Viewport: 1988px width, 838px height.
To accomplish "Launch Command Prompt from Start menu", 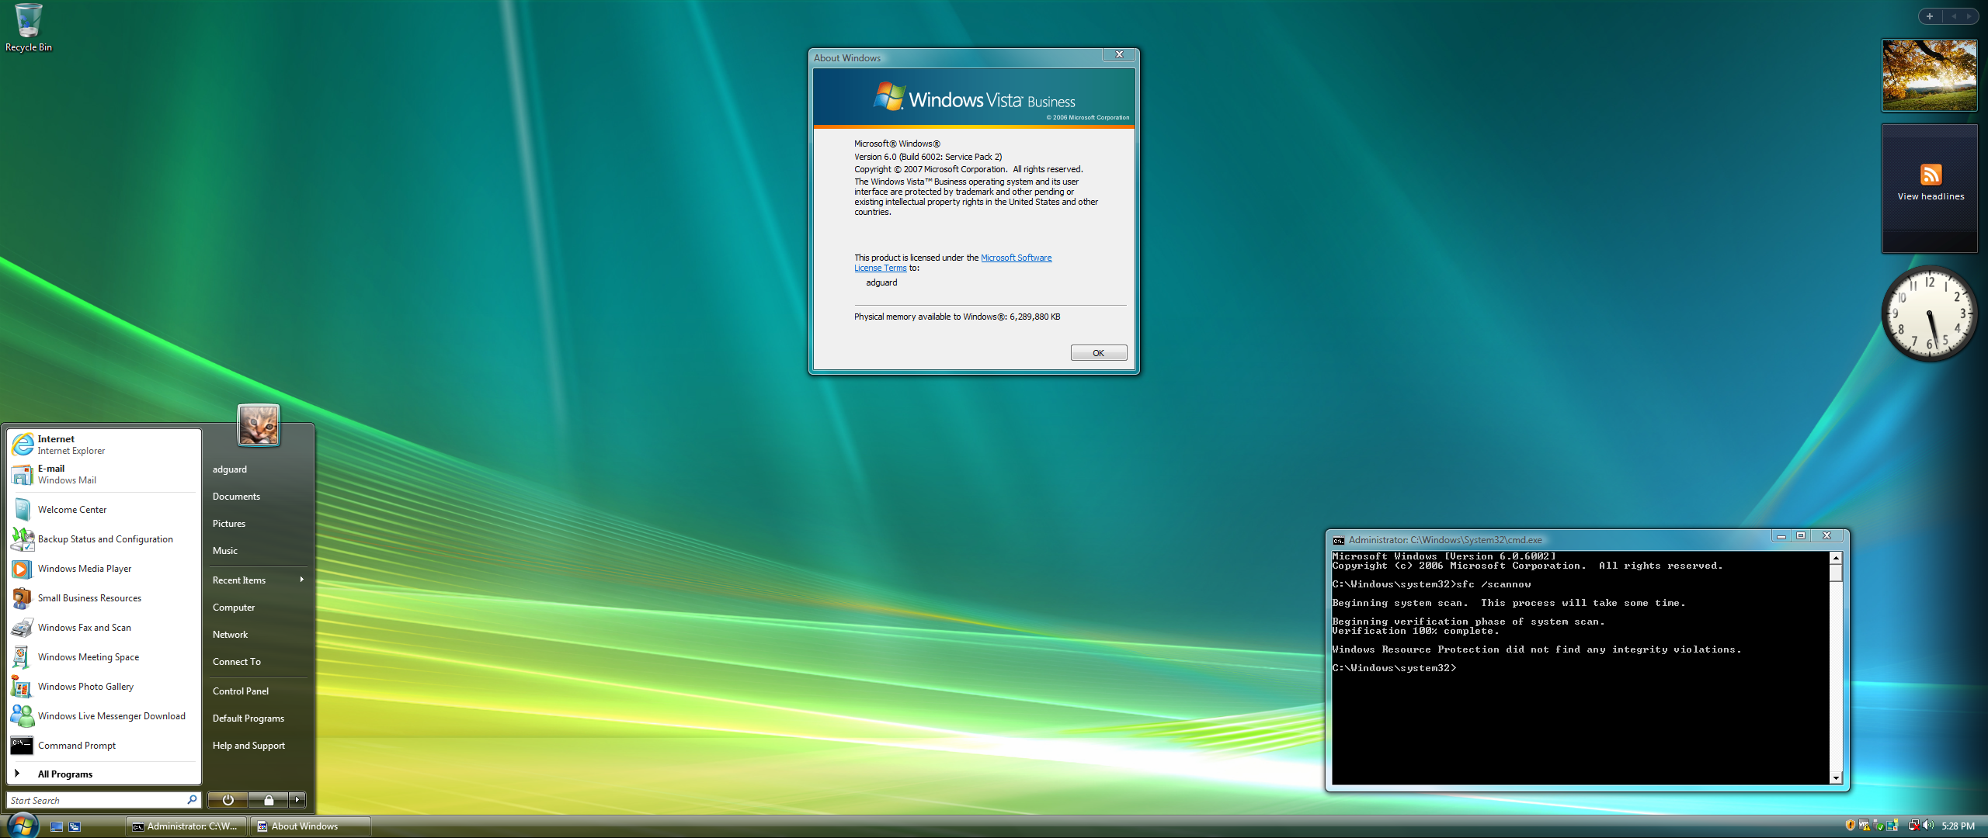I will pos(104,746).
